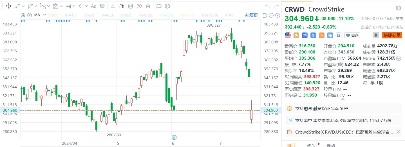This screenshot has width=405, height=147.
Task: Click the blue dollar sign badge
Action: tap(313, 35)
